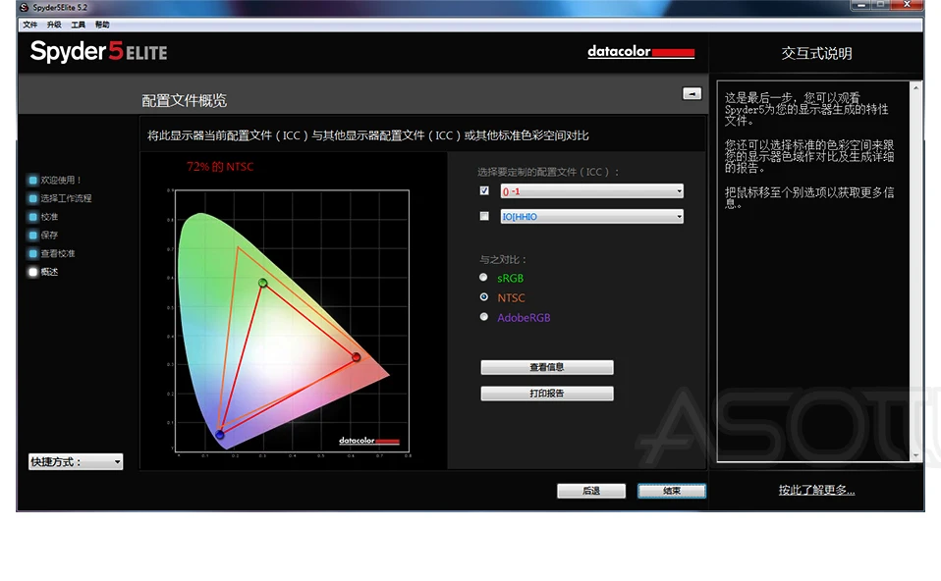Click the Spyder5 ELITE logo
Image resolution: width=941 pixels, height=581 pixels.
99,52
